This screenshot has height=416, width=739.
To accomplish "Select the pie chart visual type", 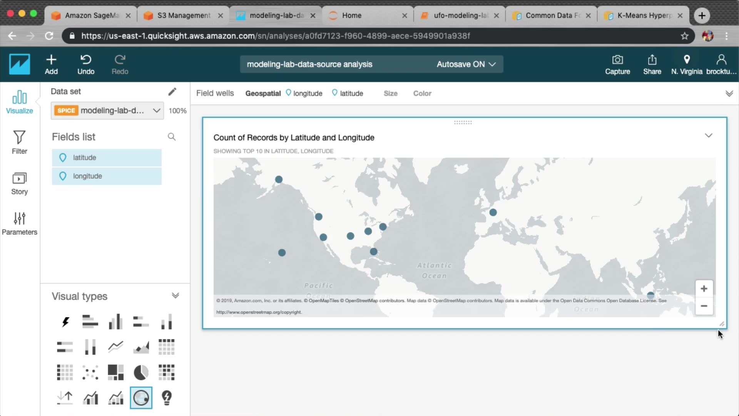I will (x=141, y=372).
